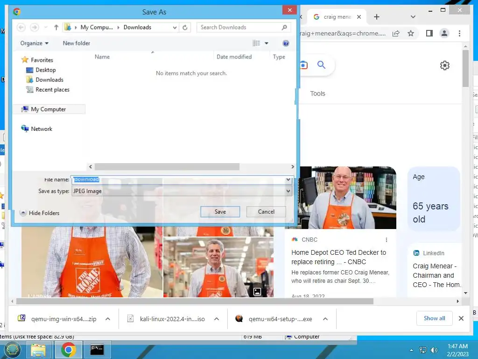Refresh the Downloads folder listing

tap(185, 27)
